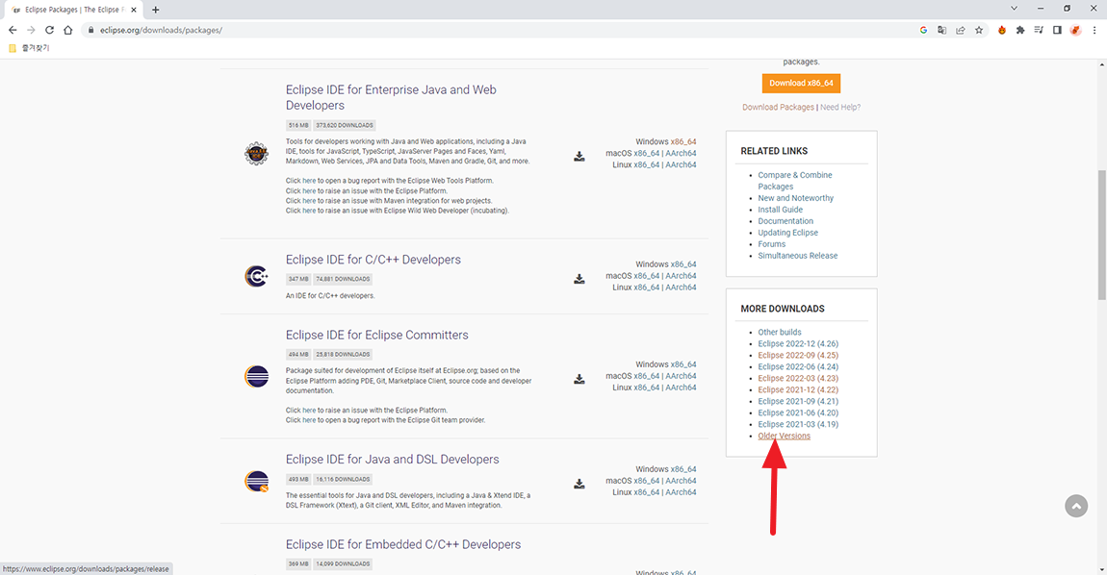The width and height of the screenshot is (1107, 575).
Task: Translate this page icon
Action: 941,31
